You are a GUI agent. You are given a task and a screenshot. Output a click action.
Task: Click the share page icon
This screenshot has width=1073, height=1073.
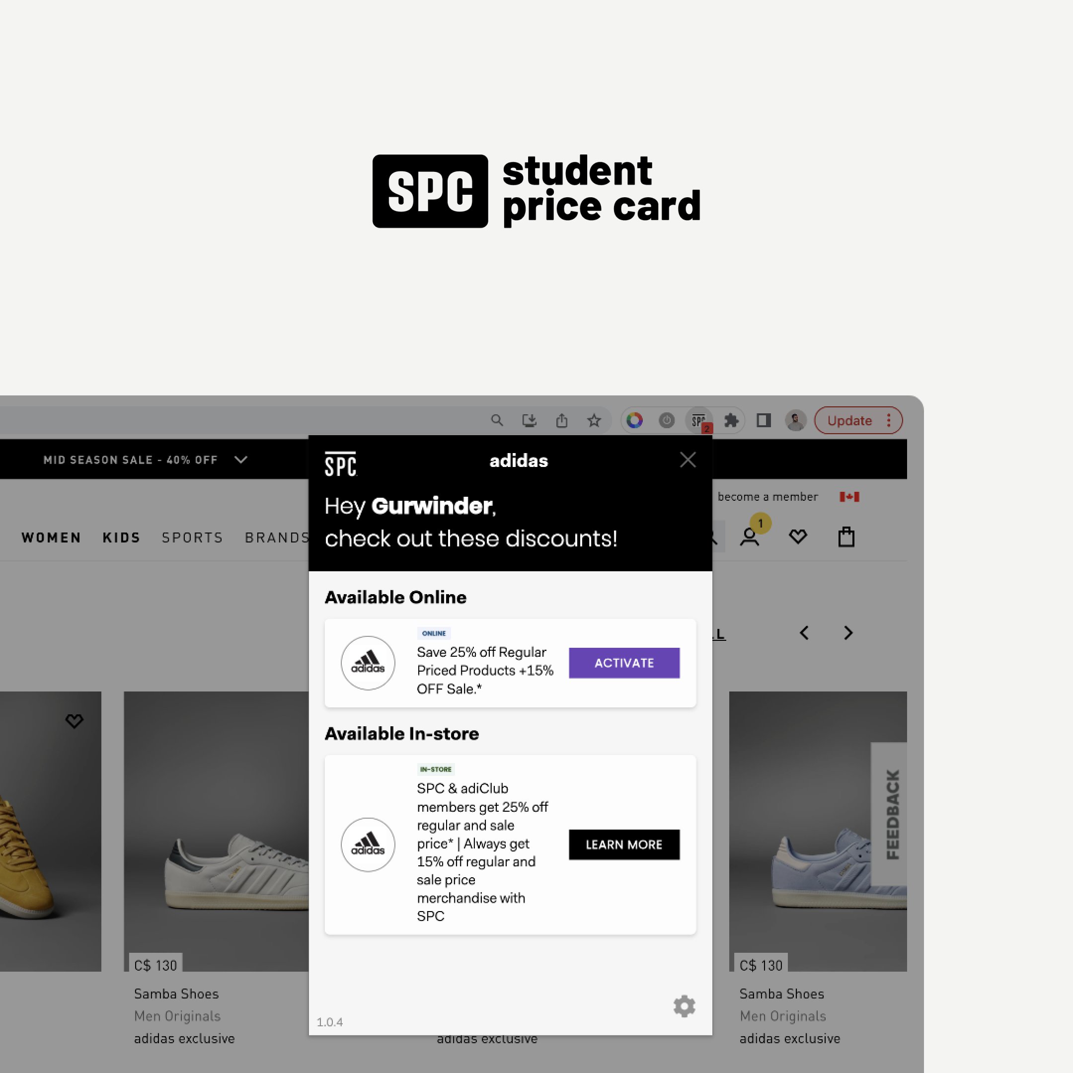point(561,420)
